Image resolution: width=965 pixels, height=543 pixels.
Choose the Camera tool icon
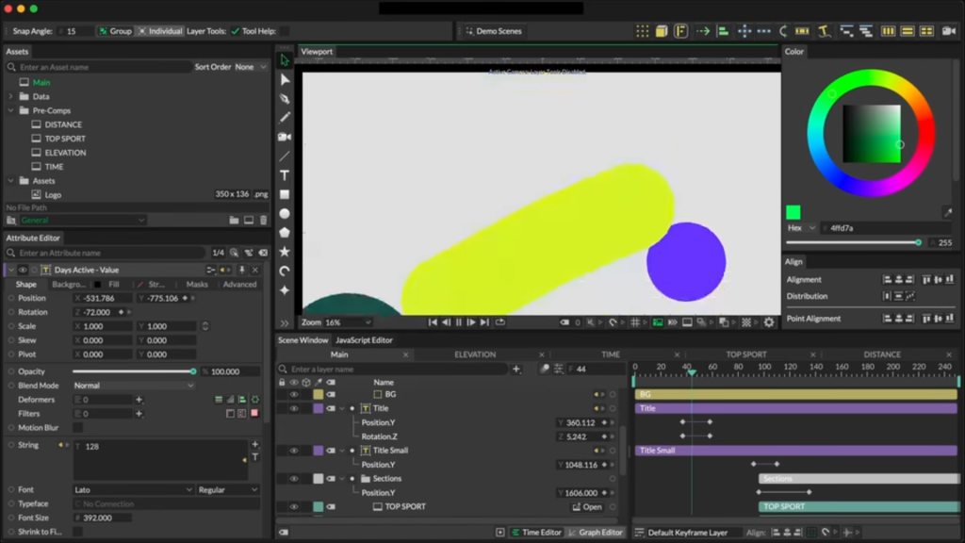tap(285, 137)
